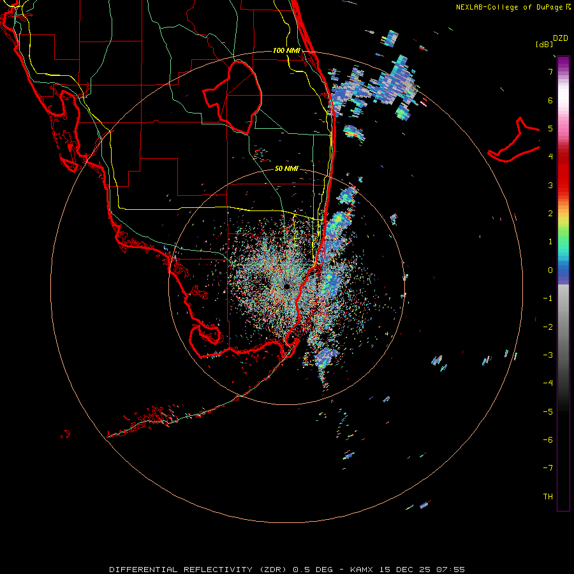The image size is (574, 574).
Task: Click the "-3" scale tick label
Action: point(548,355)
